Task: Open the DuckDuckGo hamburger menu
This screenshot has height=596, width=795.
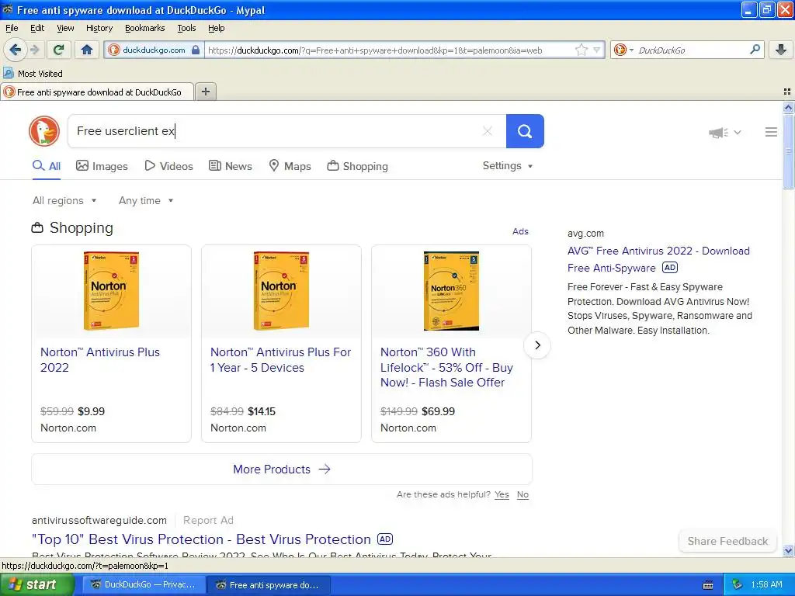Action: 771,132
